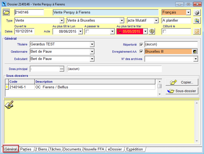Screen dimensions: 204x154
Task: Click the dossier title field Vente Perquy à Fierens
Action: (x=106, y=12)
